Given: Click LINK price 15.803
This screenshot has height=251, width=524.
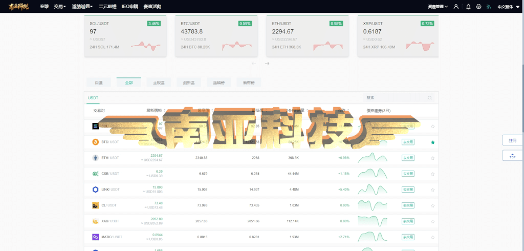Looking at the screenshot, I should point(158,187).
